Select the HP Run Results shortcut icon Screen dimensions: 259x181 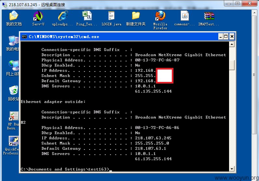(x=14, y=116)
